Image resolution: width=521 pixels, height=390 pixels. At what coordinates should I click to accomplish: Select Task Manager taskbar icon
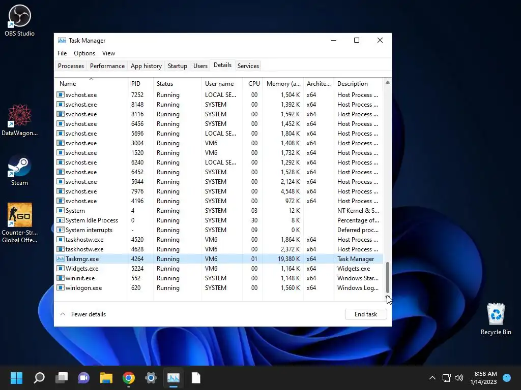click(173, 378)
